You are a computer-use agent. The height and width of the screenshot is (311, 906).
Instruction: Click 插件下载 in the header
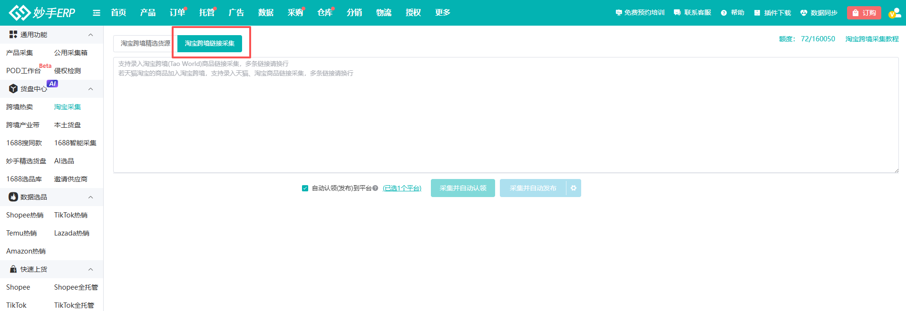[772, 13]
